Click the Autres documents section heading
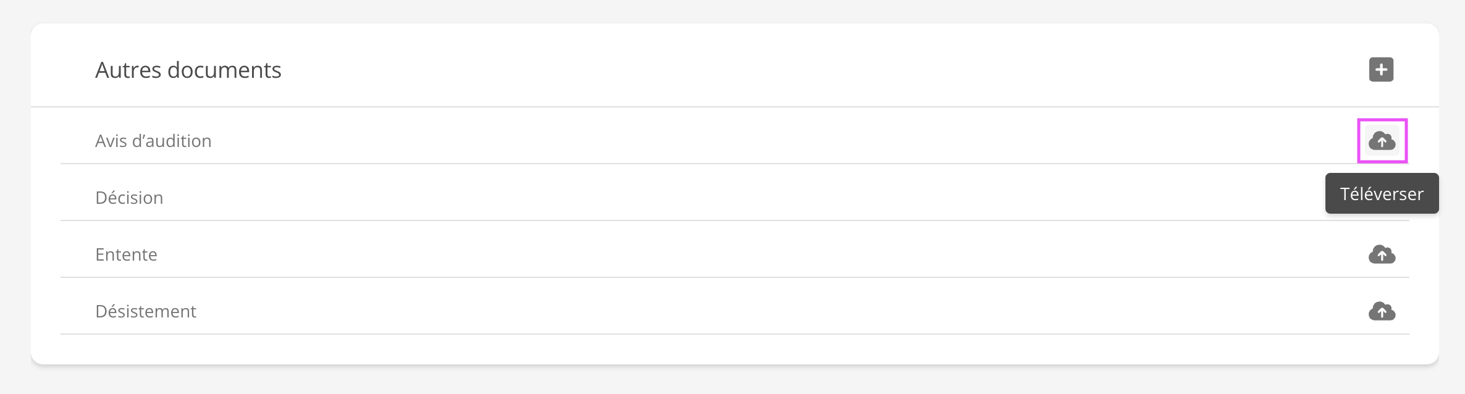 pos(188,70)
